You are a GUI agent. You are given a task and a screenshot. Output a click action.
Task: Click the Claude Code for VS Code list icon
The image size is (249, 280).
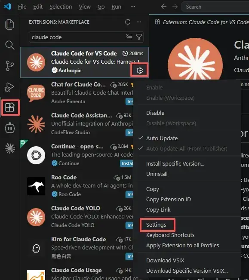coord(36,62)
